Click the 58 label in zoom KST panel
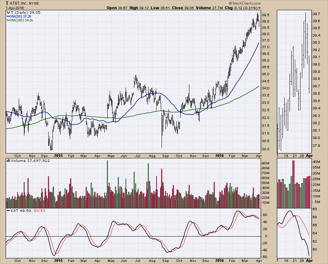This screenshot has width=328, height=264. [x=315, y=217]
